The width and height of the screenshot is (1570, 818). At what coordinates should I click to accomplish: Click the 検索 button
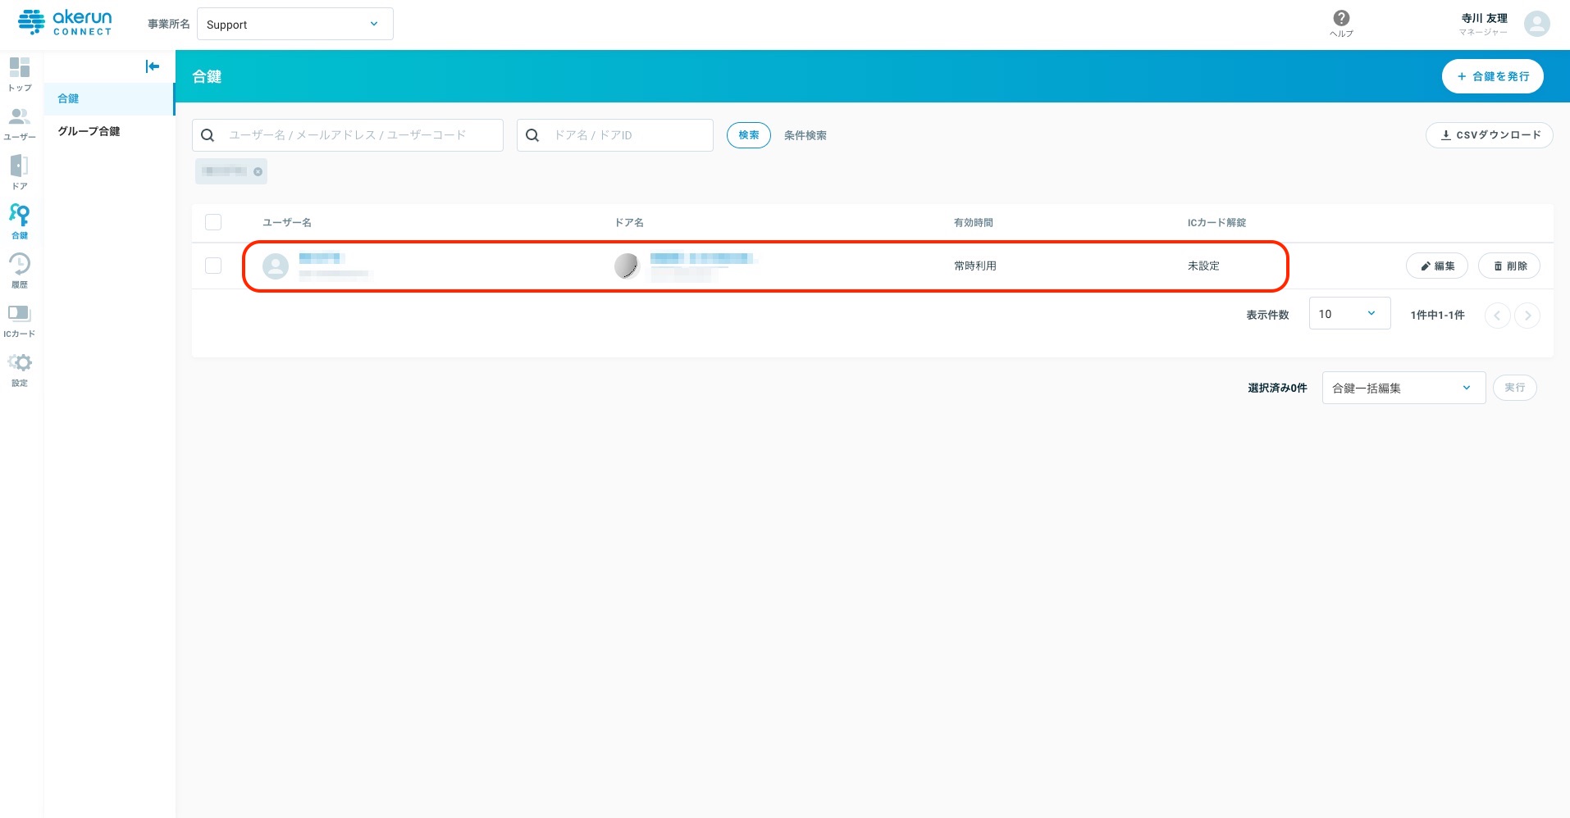tap(748, 135)
